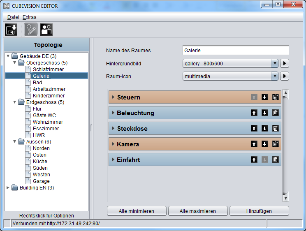Expand the Building EN tree node

point(8,188)
